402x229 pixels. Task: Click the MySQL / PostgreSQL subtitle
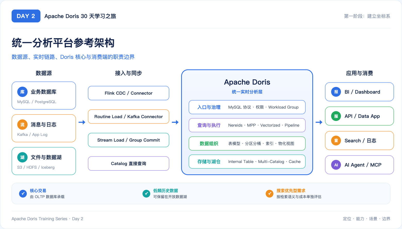(37, 102)
